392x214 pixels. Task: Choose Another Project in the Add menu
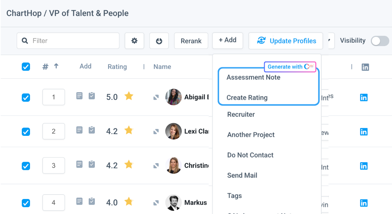click(x=251, y=134)
